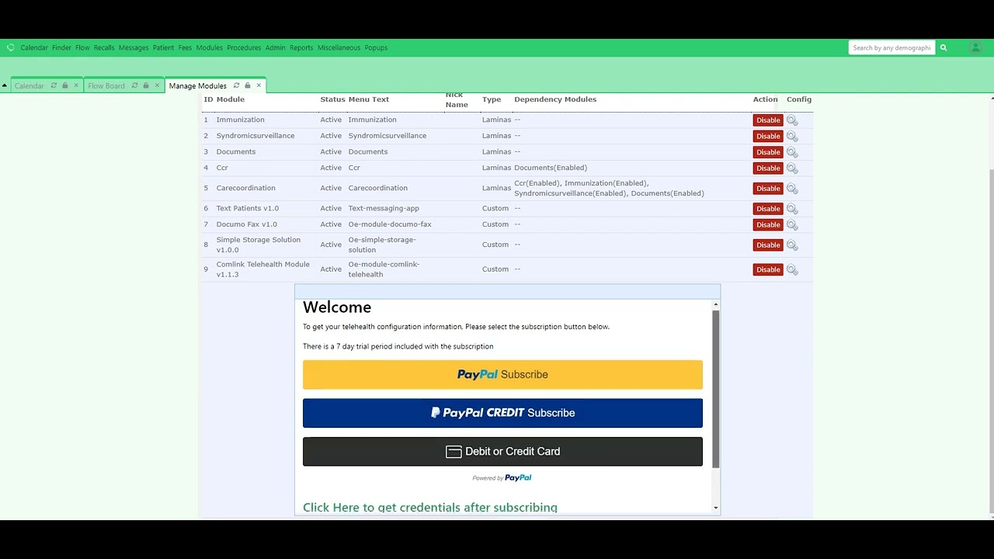
Task: Open the Patient menu
Action: tap(163, 47)
